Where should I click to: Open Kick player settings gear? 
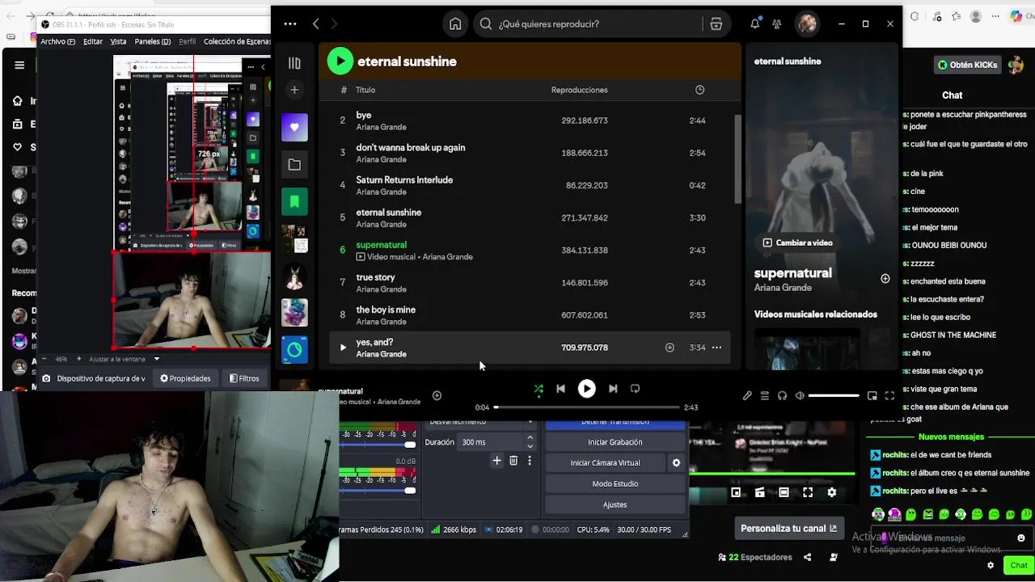[x=831, y=492]
